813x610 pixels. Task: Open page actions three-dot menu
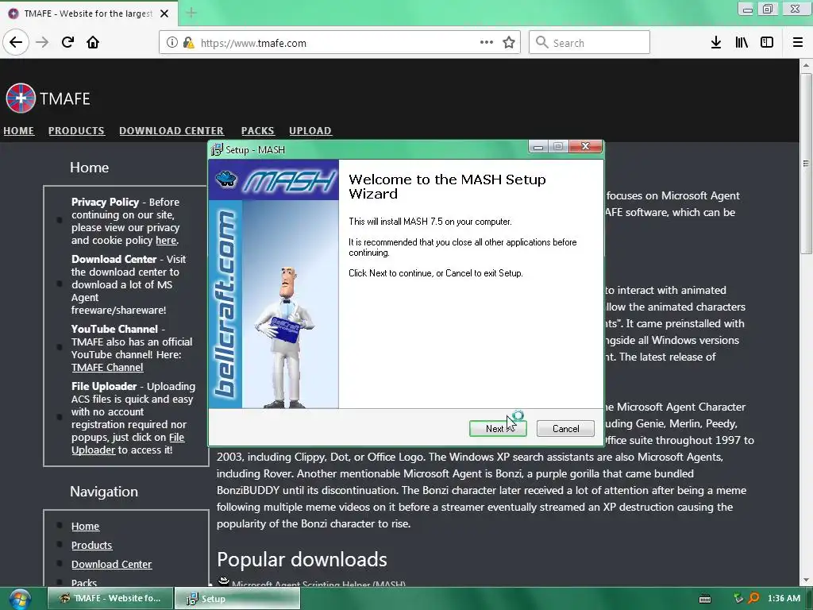click(487, 43)
